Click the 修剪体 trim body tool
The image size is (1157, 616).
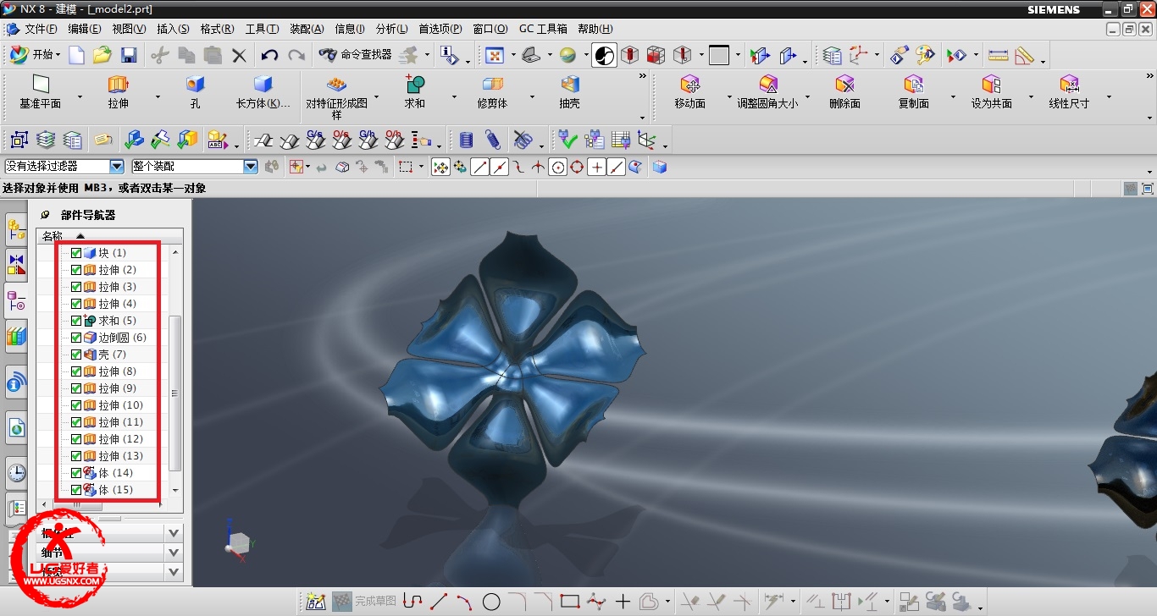(x=492, y=93)
